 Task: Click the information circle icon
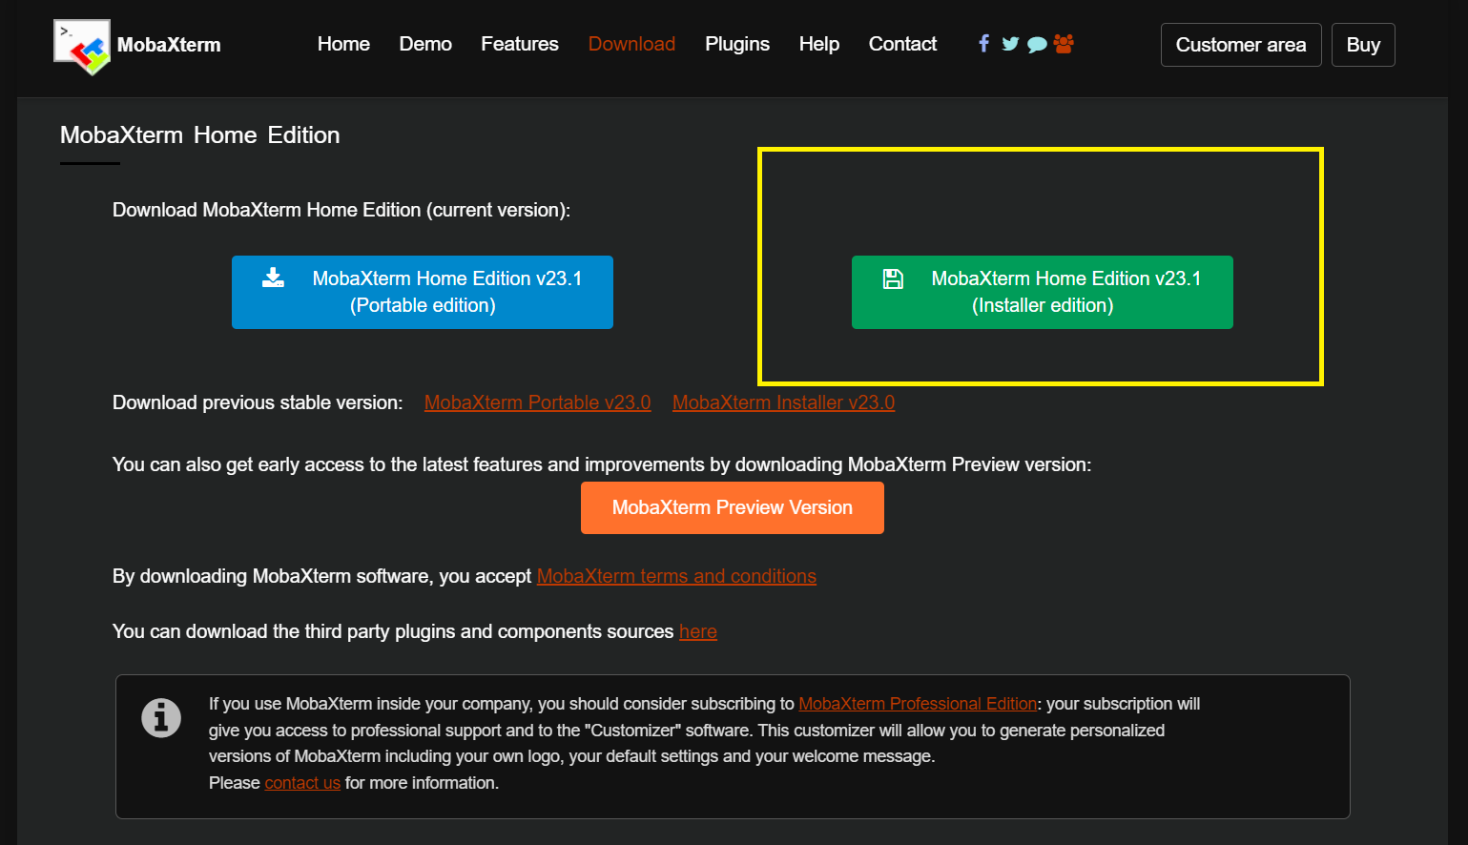(x=161, y=717)
